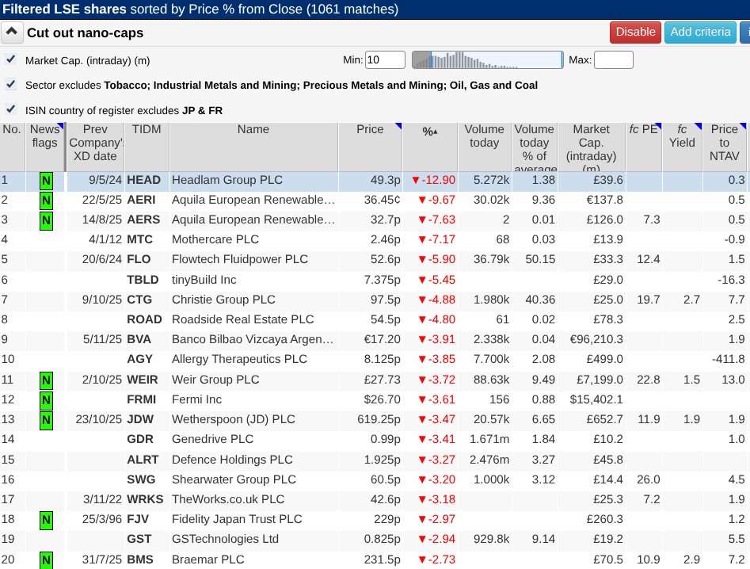Click the Max market cap input field
Screen dimensions: 750x569
[x=613, y=59]
